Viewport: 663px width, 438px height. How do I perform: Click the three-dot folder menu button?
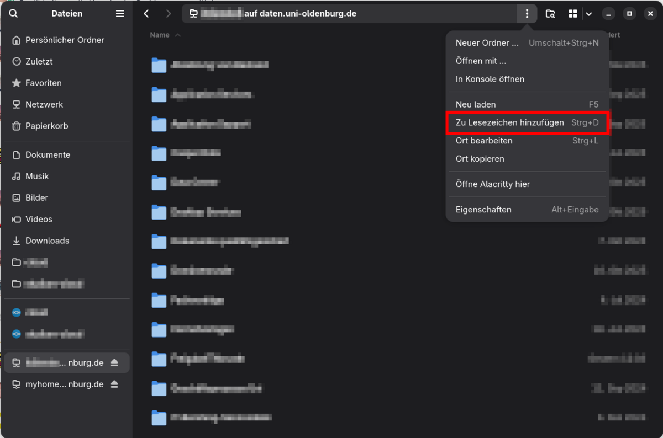click(x=527, y=14)
